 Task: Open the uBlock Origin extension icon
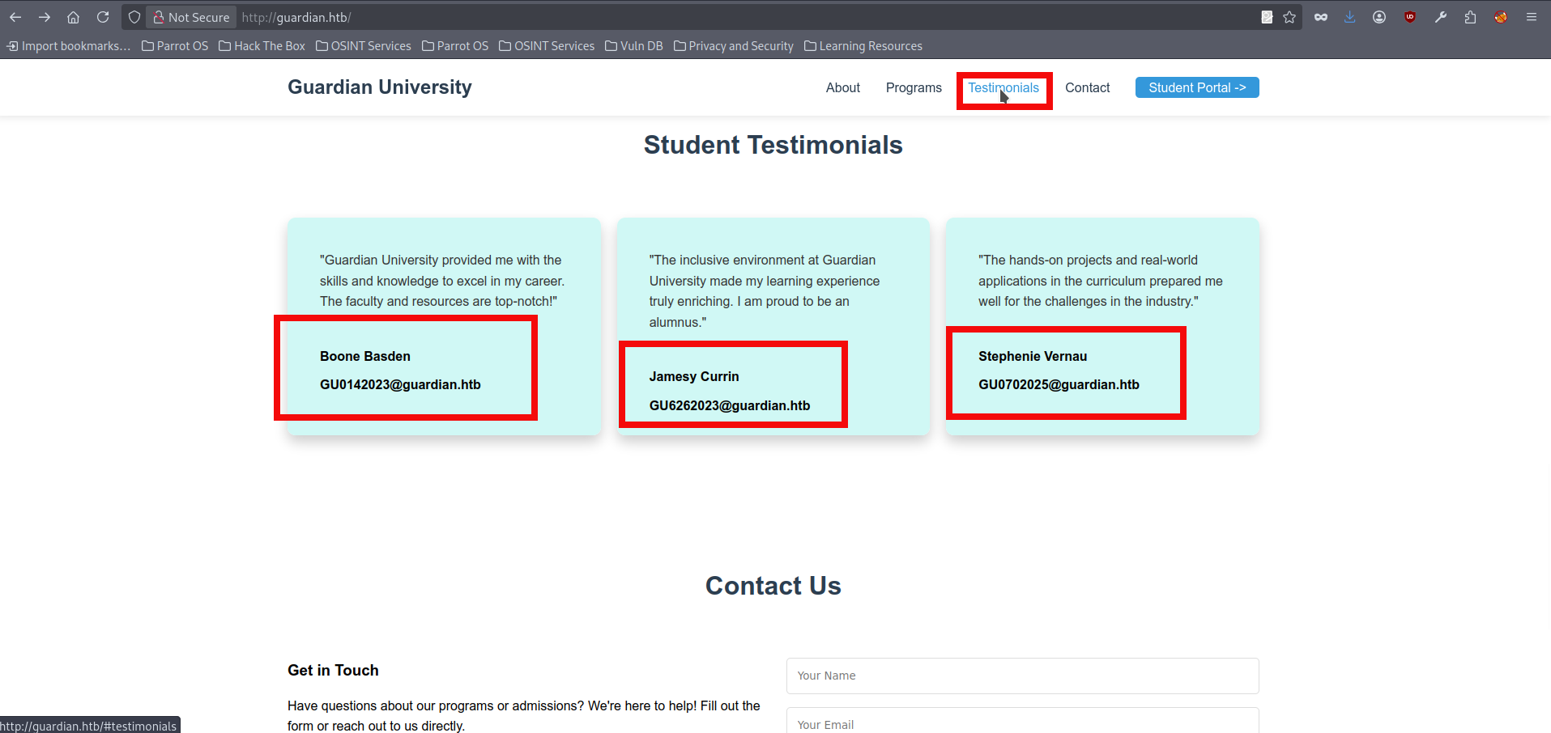(1410, 17)
